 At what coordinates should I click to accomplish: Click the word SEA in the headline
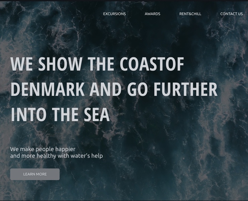point(97,114)
